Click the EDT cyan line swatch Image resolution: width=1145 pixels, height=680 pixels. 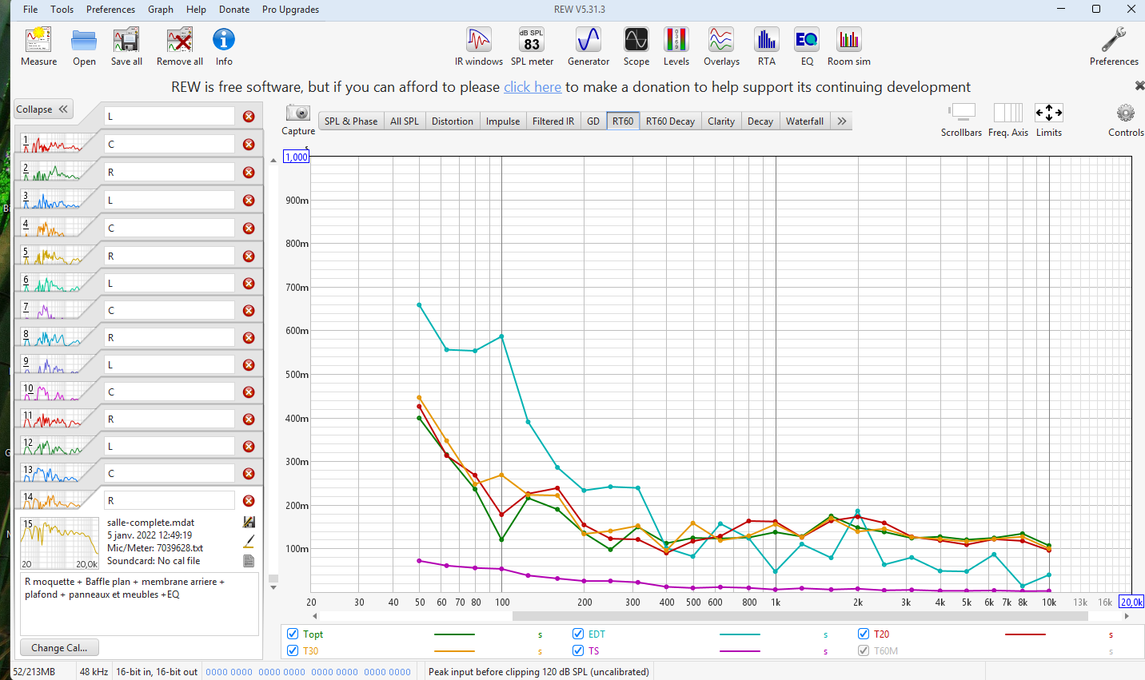click(x=740, y=634)
